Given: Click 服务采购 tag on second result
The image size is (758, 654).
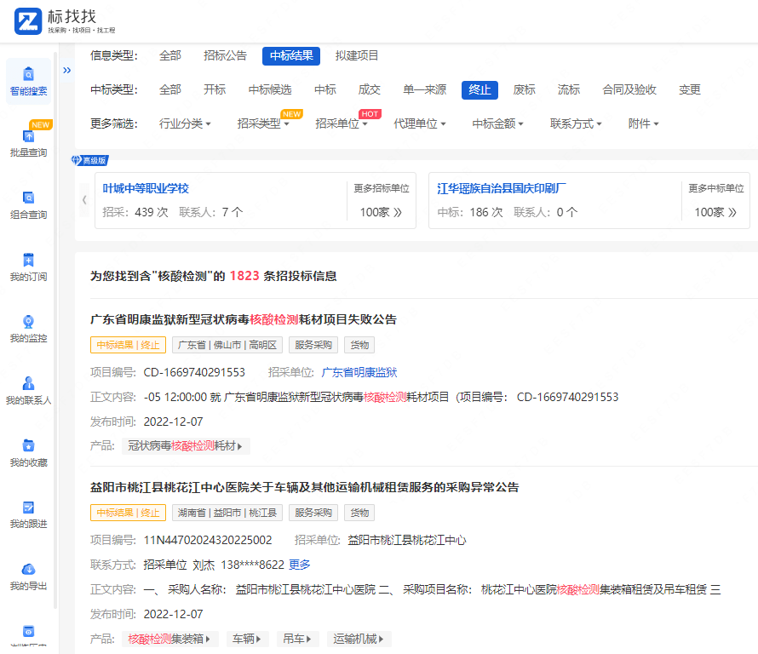Looking at the screenshot, I should click(x=313, y=513).
